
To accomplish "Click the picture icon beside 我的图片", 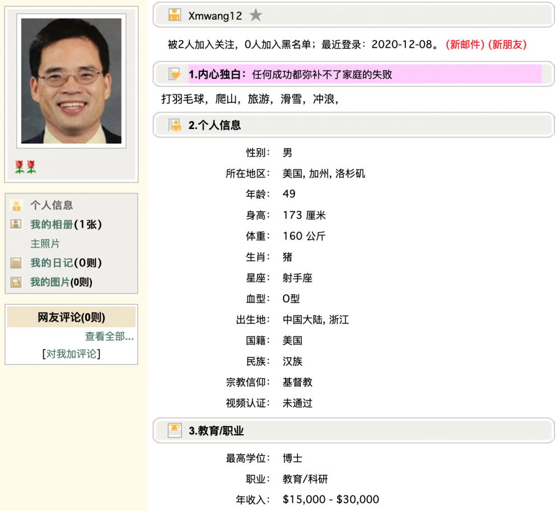I will tap(17, 282).
